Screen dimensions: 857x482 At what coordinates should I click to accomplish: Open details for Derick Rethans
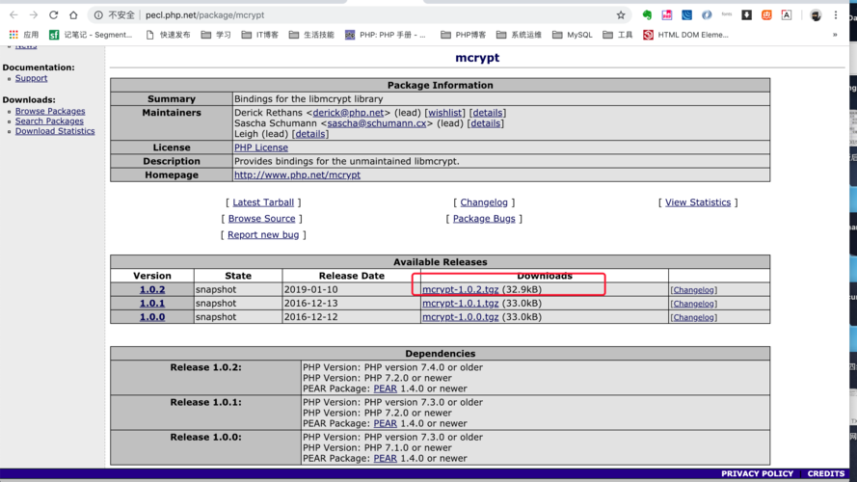488,113
